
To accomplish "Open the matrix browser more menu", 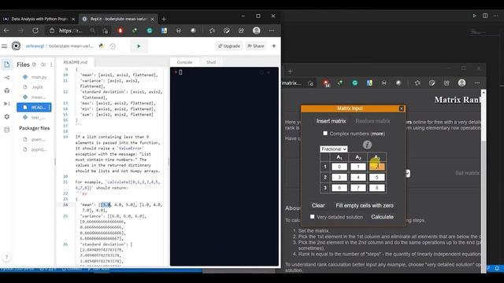I will [477, 83].
